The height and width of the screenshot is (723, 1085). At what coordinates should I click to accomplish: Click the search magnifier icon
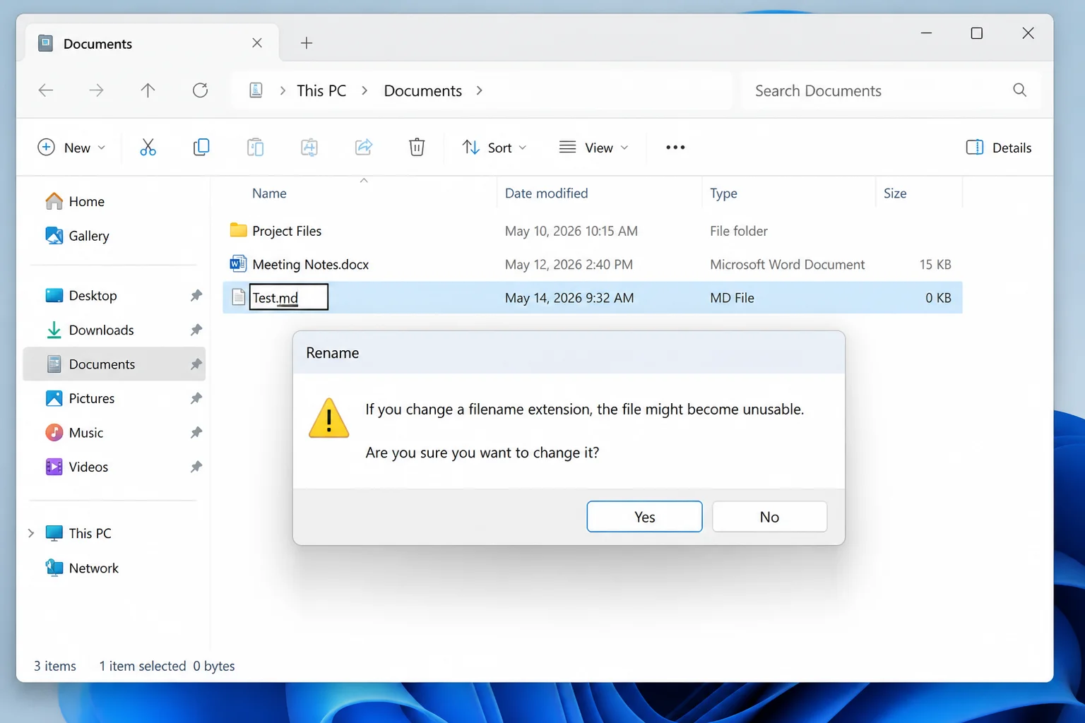coord(1019,90)
